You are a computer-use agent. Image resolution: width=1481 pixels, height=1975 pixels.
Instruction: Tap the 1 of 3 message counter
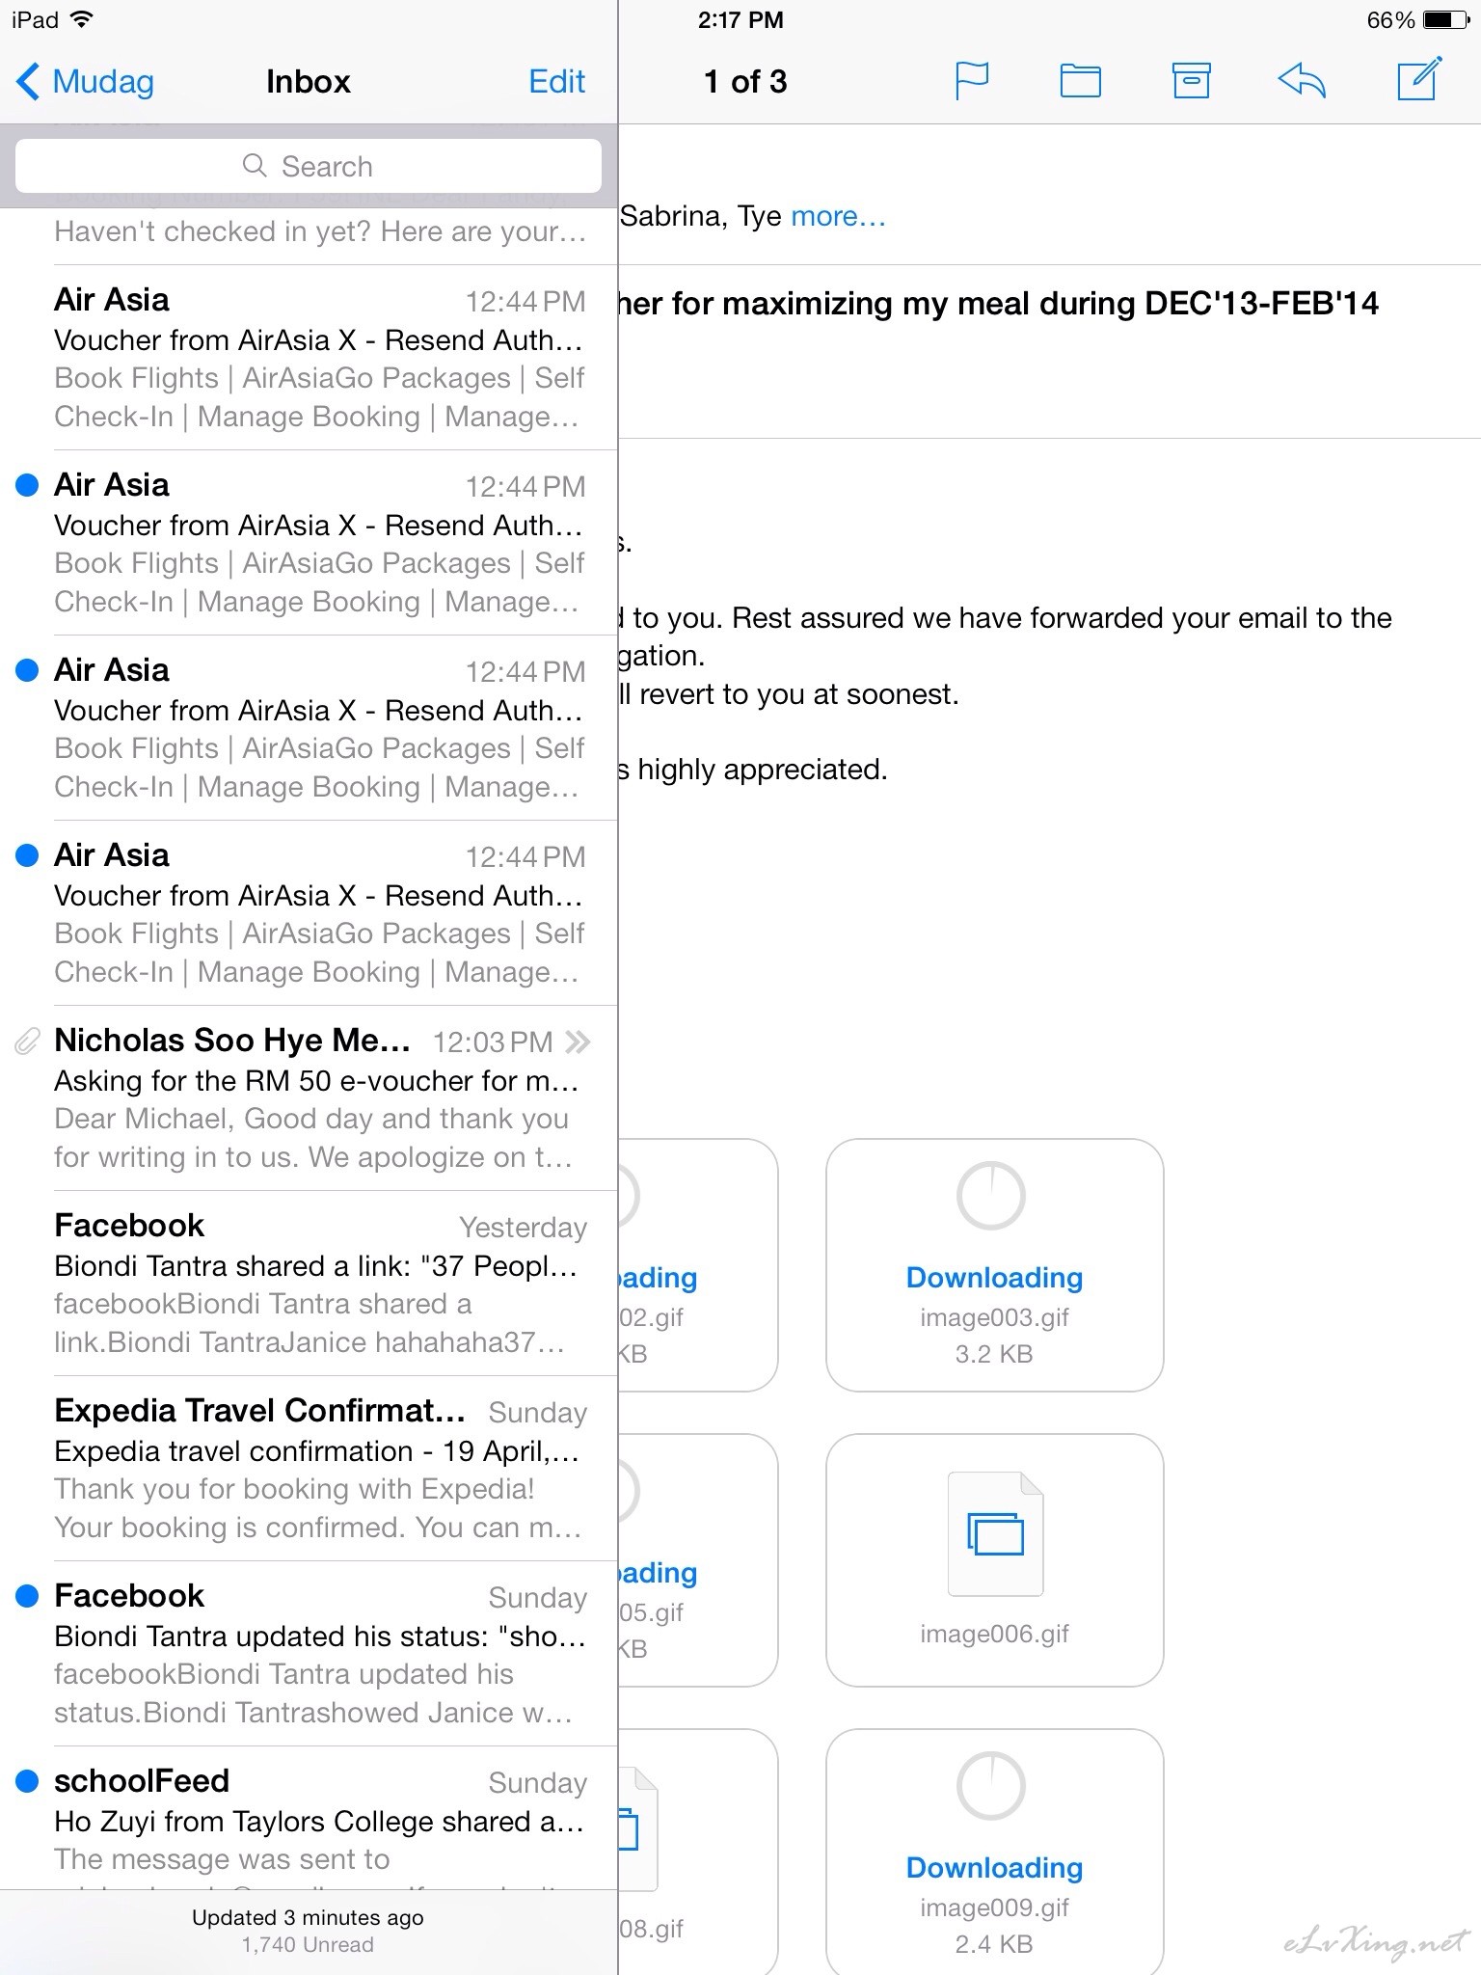tap(745, 81)
